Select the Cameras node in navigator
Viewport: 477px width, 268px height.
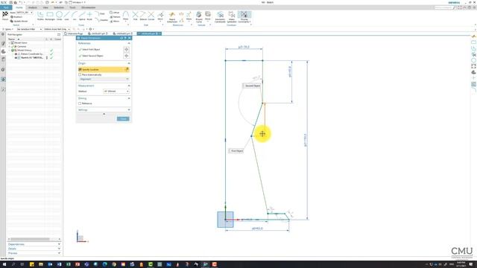click(x=22, y=46)
